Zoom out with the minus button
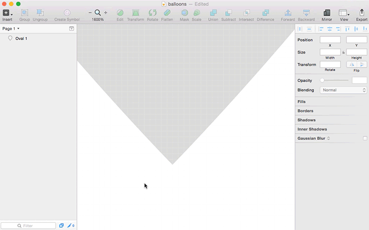 90,13
